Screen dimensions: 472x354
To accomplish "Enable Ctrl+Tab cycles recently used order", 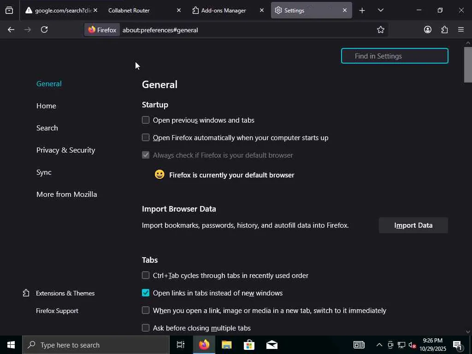I will pos(146,276).
